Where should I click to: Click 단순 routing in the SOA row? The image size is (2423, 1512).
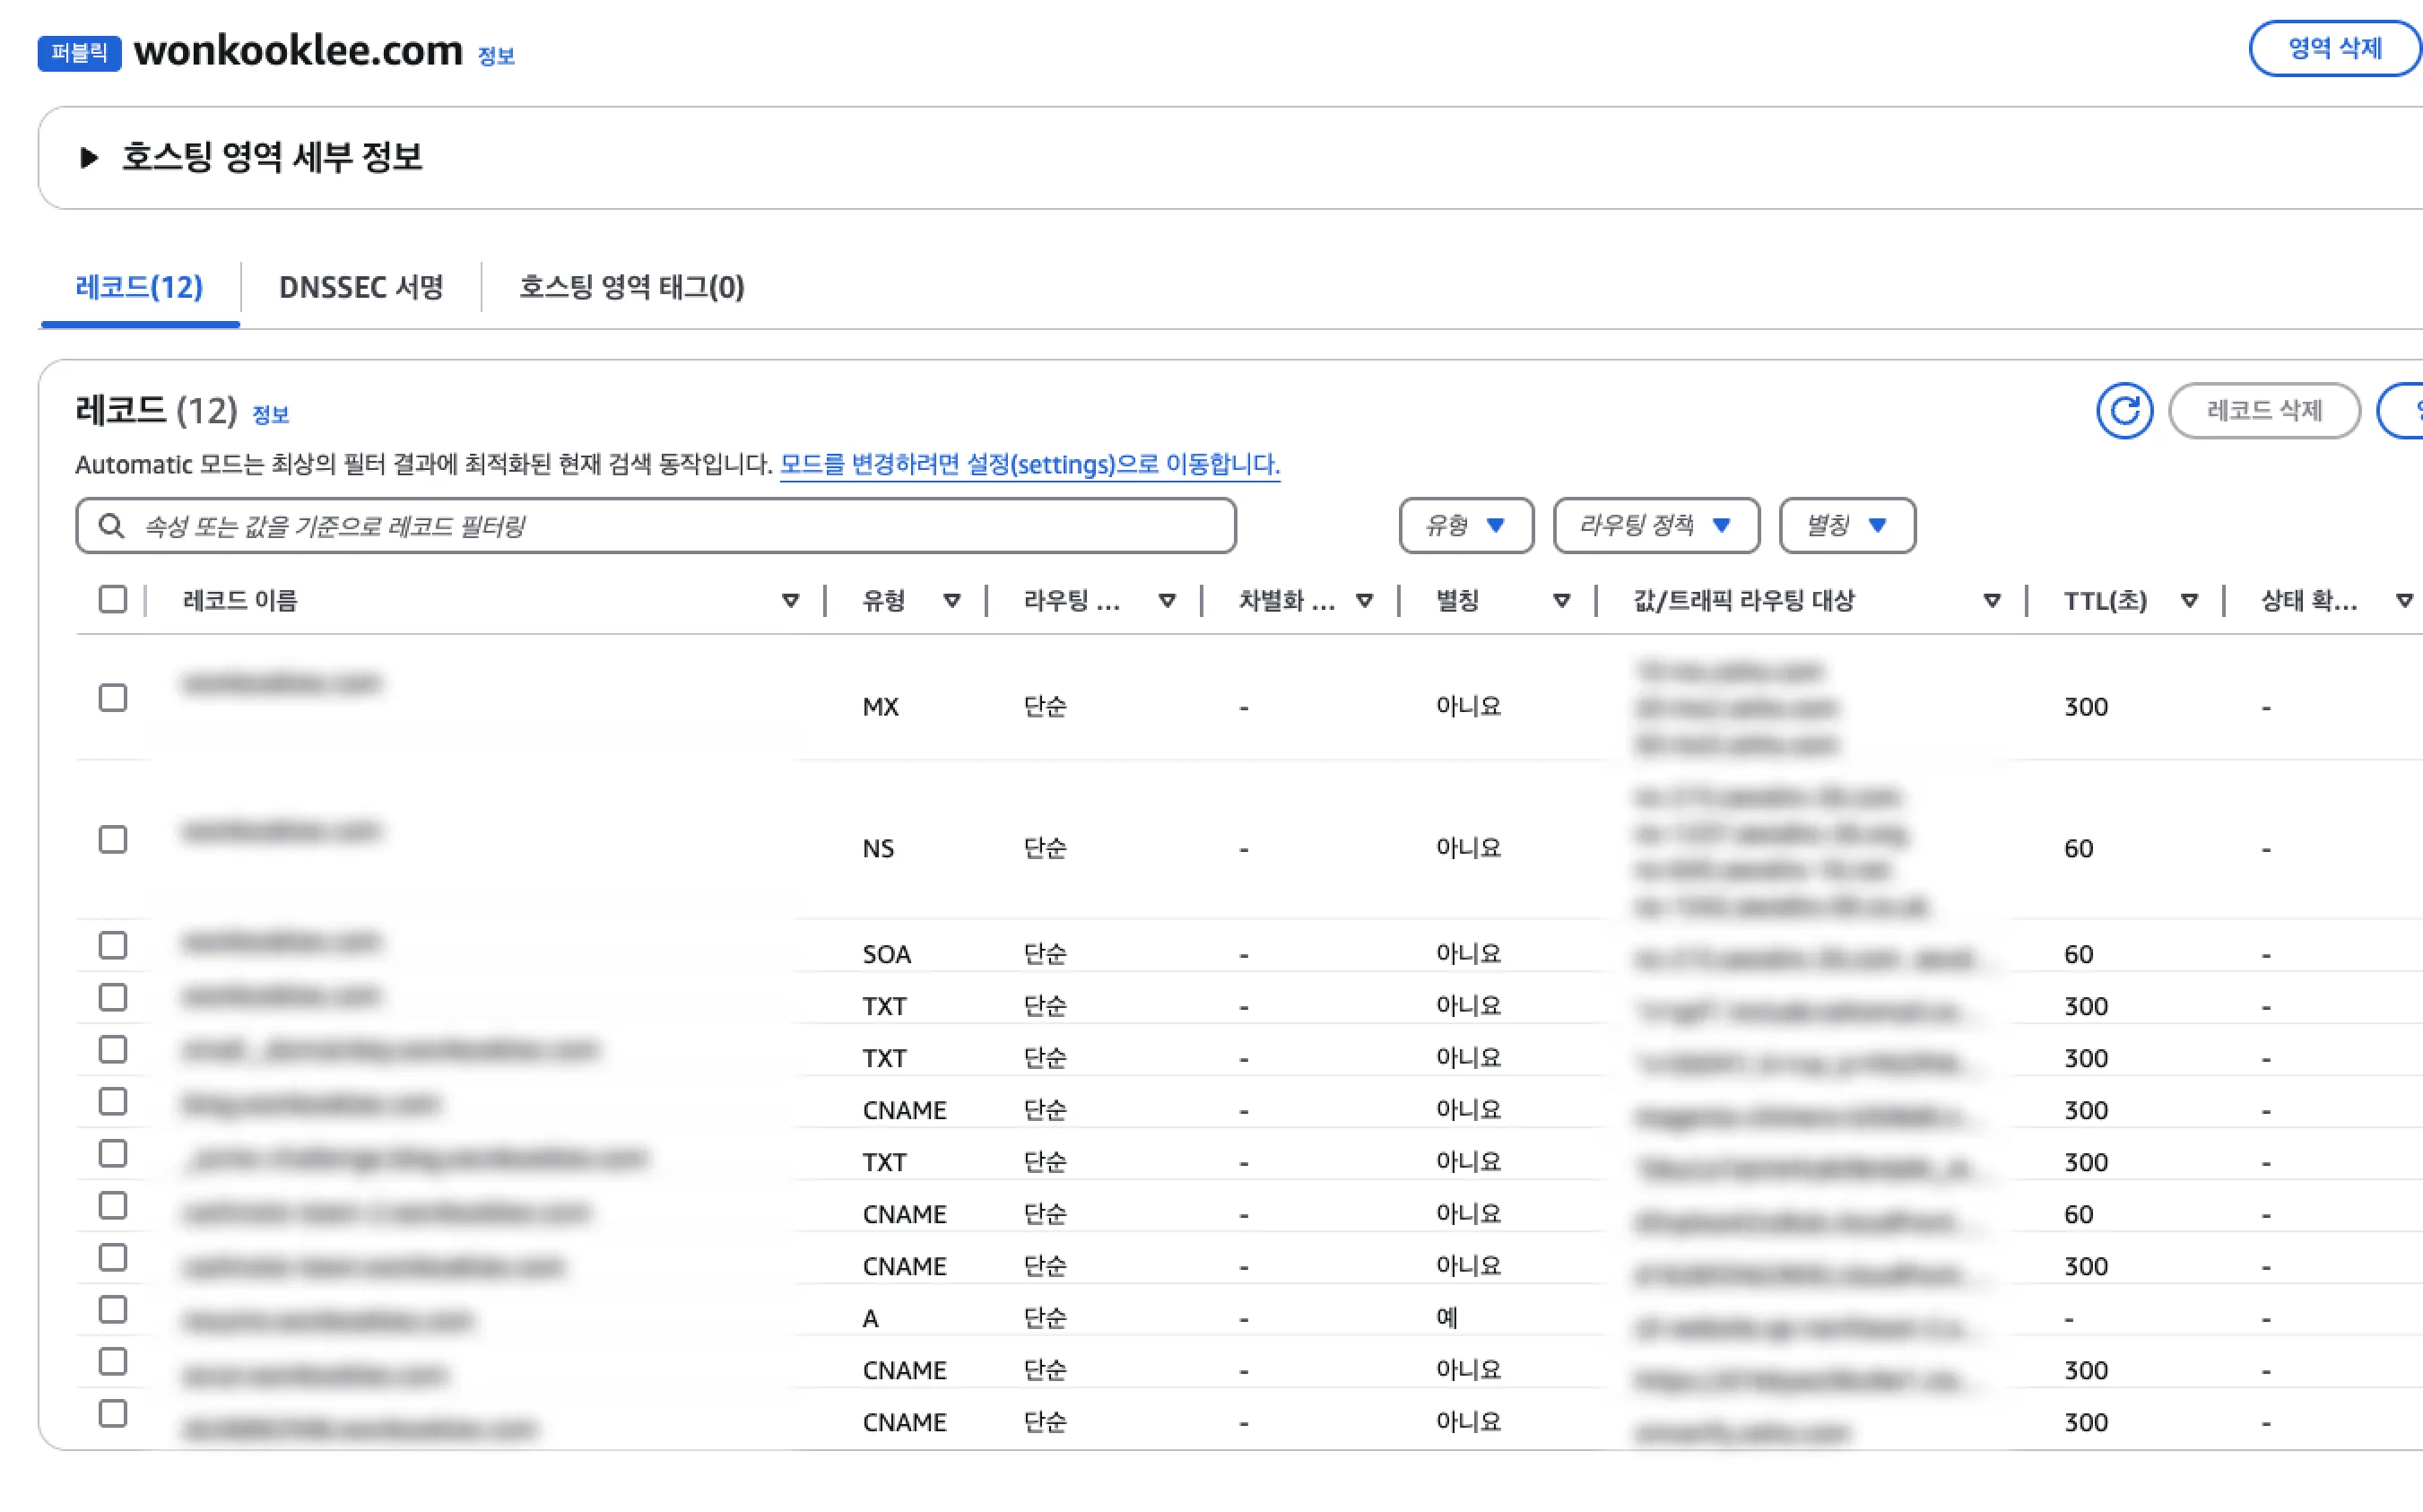[1045, 954]
